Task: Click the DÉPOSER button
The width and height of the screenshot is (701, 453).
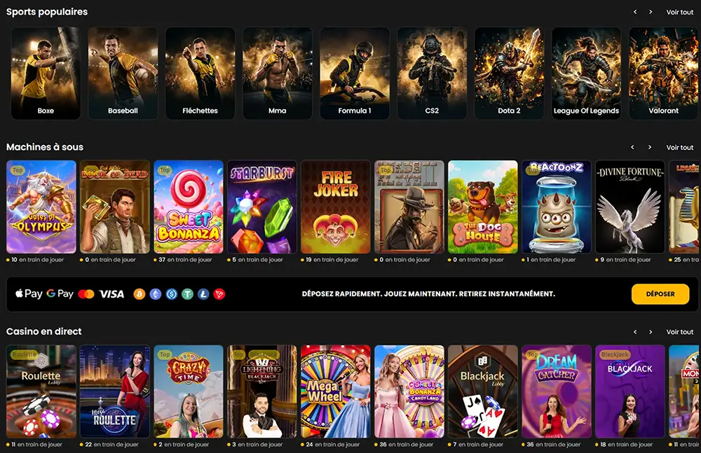Action: point(660,294)
